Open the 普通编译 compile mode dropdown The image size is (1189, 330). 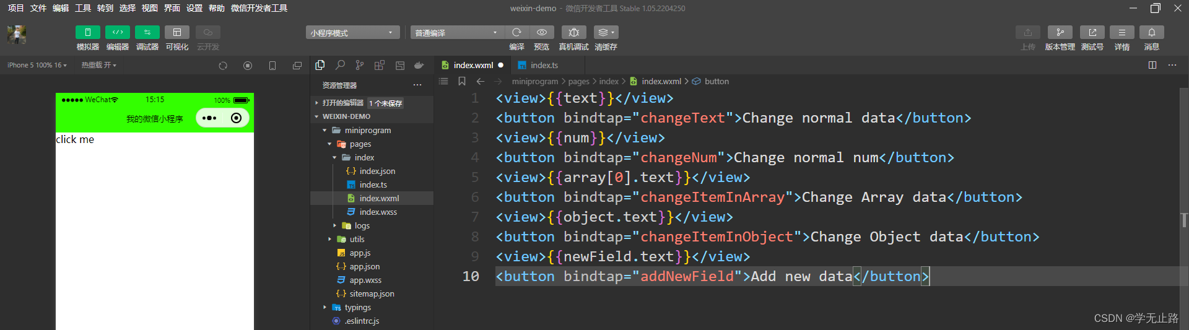coord(457,33)
